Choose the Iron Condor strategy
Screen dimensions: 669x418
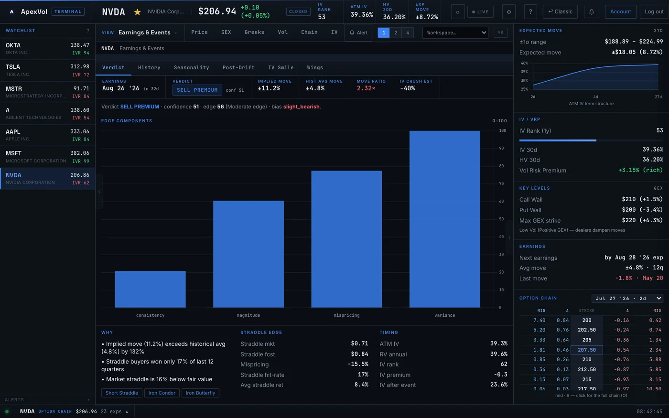tap(162, 393)
